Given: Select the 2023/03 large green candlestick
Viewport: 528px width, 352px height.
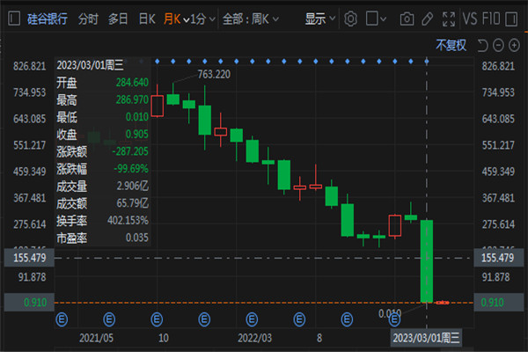Looking at the screenshot, I should [x=427, y=261].
